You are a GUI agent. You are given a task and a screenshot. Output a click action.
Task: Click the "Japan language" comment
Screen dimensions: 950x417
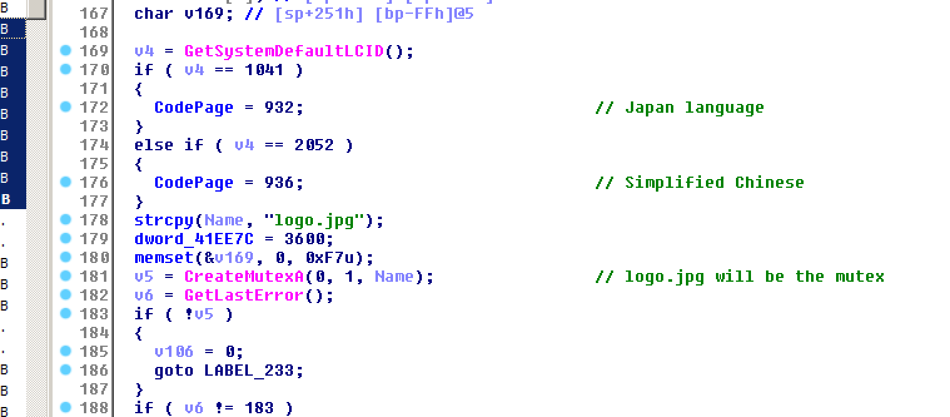point(694,108)
